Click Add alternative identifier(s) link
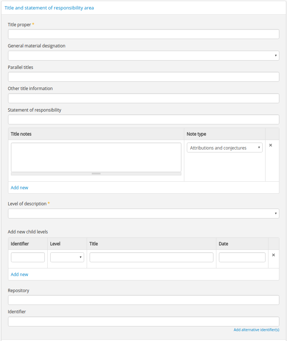The height and width of the screenshot is (341, 287). pos(256,330)
